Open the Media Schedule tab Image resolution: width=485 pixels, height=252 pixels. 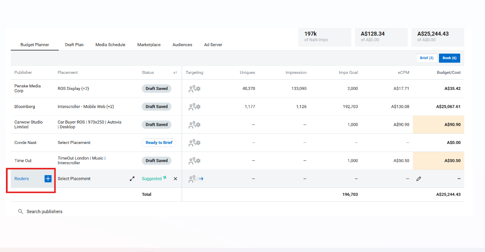coord(110,45)
